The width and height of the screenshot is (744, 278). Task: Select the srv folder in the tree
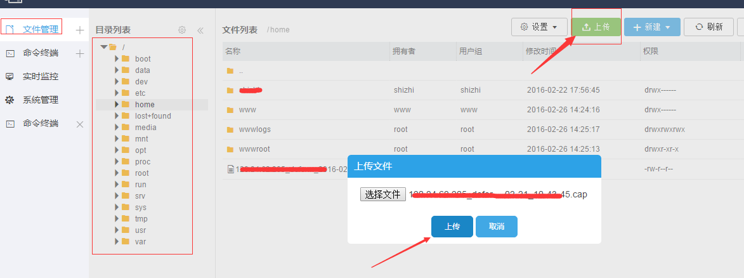140,195
